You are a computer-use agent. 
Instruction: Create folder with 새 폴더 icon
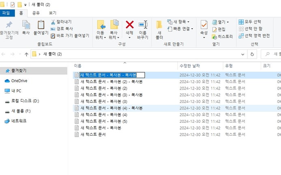(159, 25)
